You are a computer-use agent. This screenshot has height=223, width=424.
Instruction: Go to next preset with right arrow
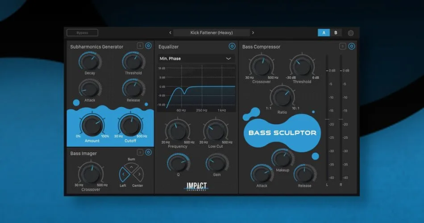click(x=253, y=33)
